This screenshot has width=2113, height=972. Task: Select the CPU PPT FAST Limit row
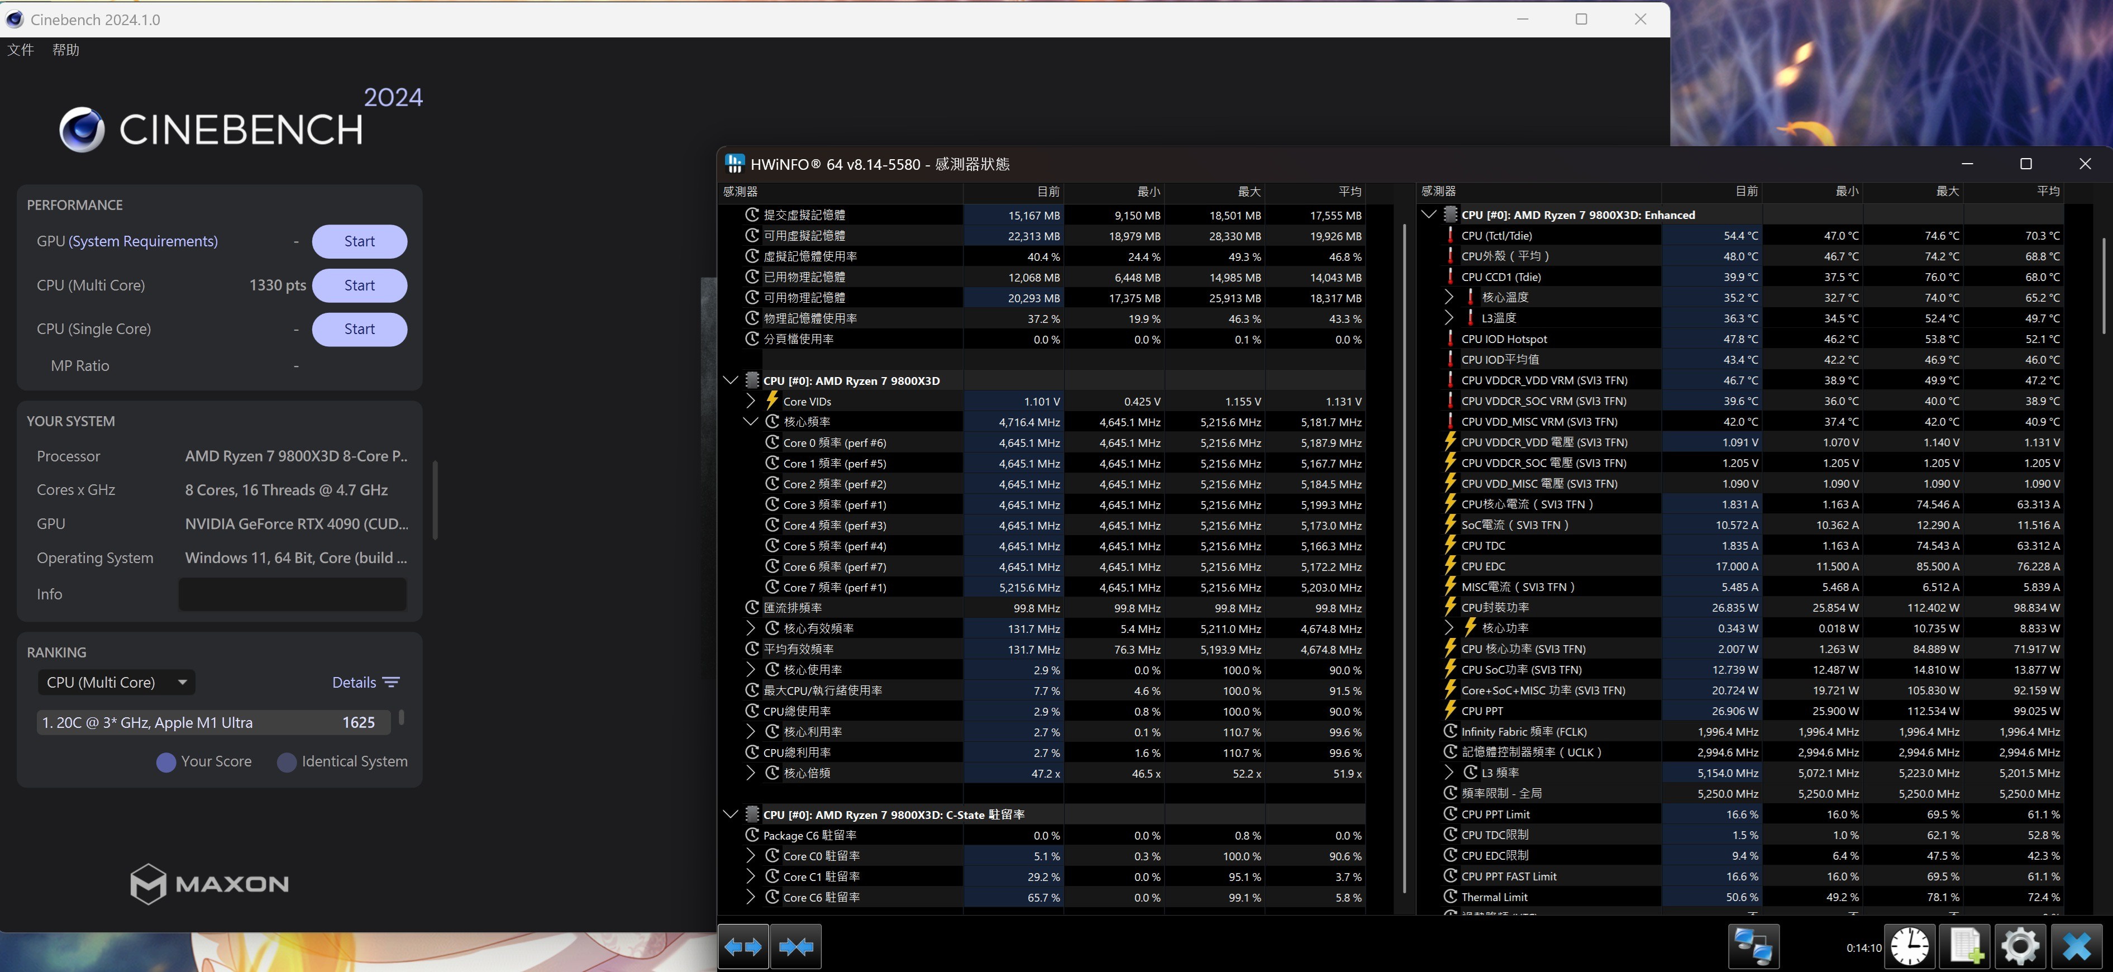coord(1742,876)
